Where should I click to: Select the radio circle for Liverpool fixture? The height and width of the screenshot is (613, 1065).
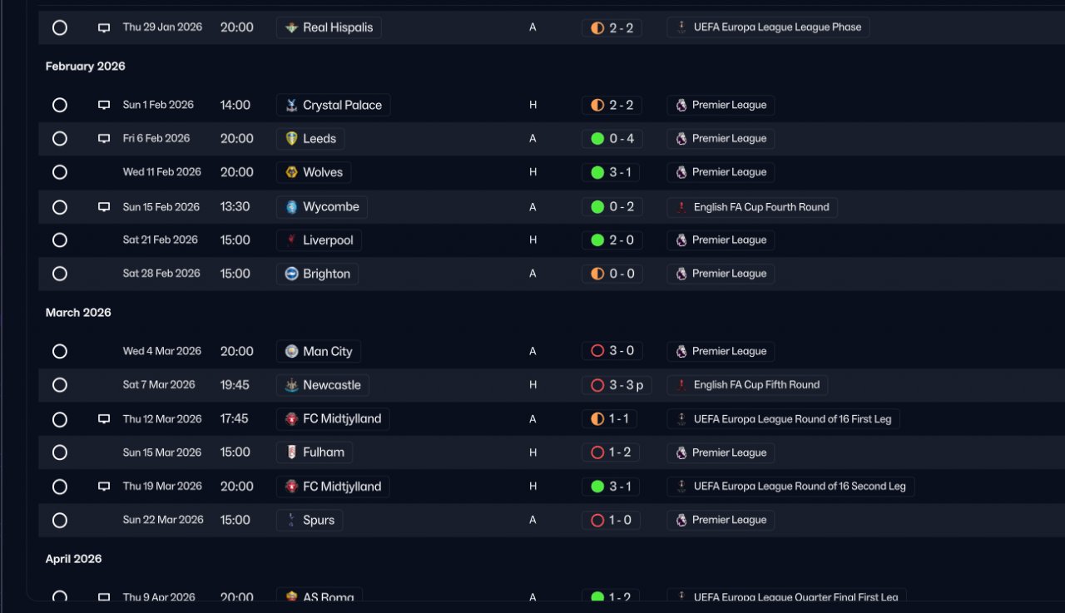tap(60, 240)
